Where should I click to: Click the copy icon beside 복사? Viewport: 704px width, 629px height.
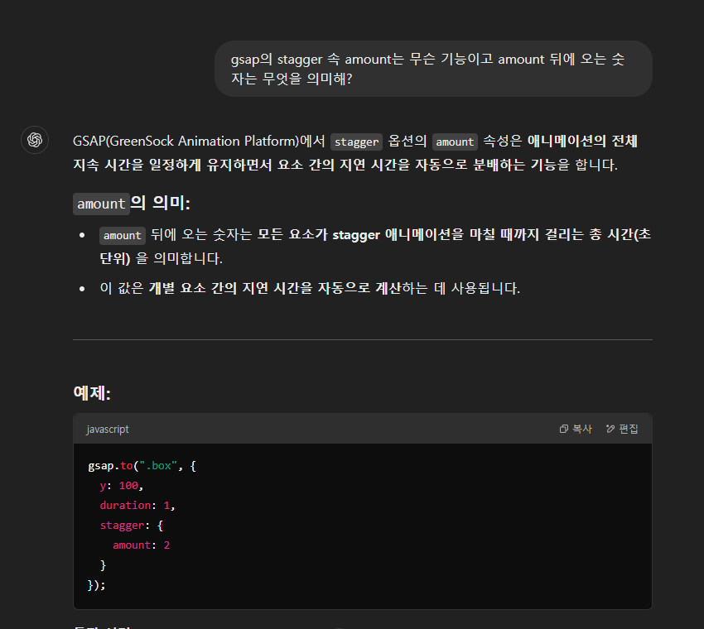[563, 429]
